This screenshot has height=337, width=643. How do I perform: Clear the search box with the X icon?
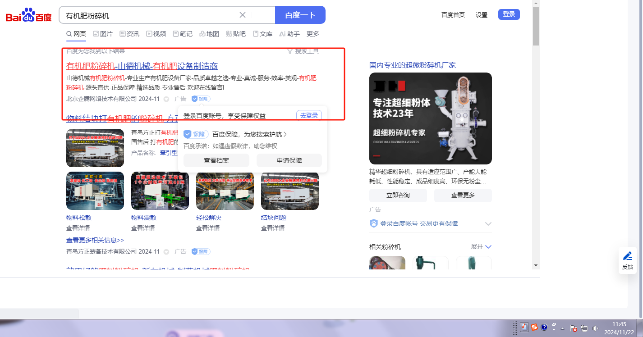(242, 15)
